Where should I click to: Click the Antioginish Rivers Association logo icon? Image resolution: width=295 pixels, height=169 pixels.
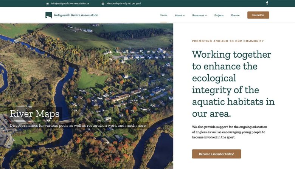[49, 15]
